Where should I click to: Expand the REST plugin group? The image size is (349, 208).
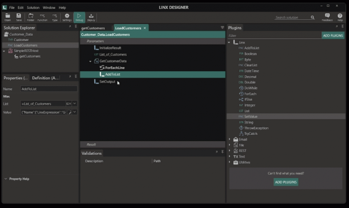229,150
